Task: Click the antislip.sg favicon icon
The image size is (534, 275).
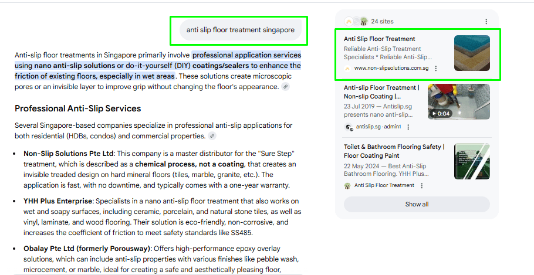Action: [349, 127]
